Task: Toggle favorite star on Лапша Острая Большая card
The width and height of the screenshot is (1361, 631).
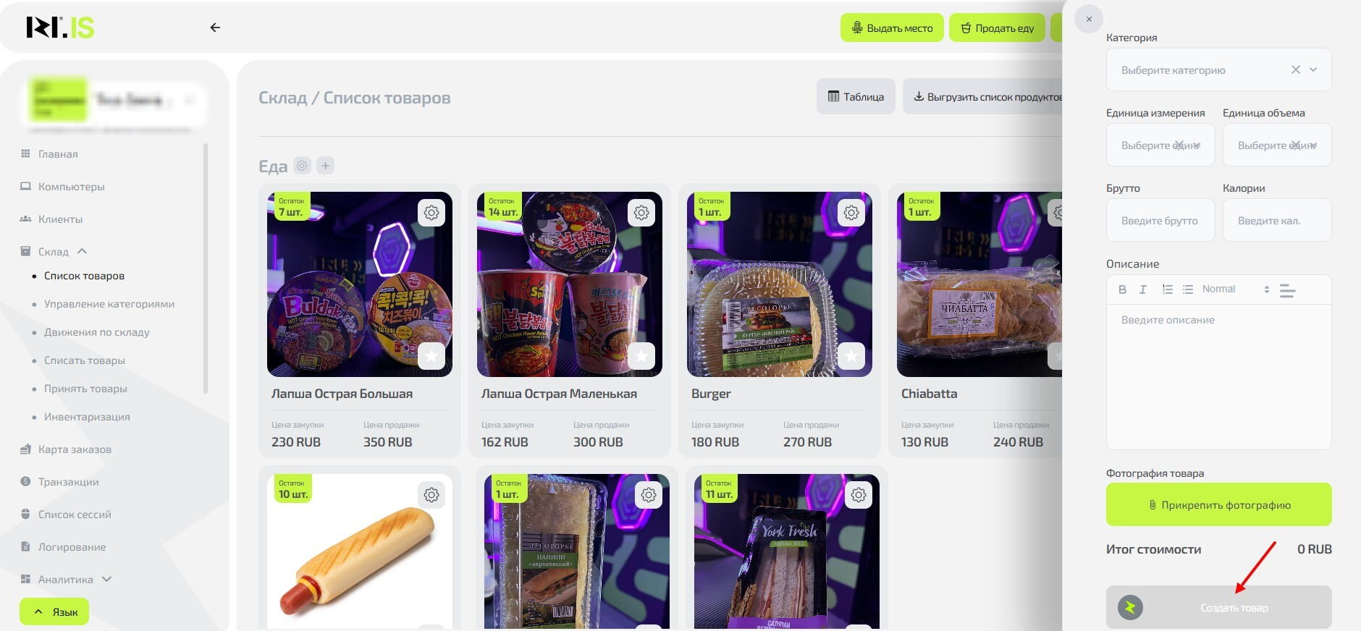Action: pos(431,356)
